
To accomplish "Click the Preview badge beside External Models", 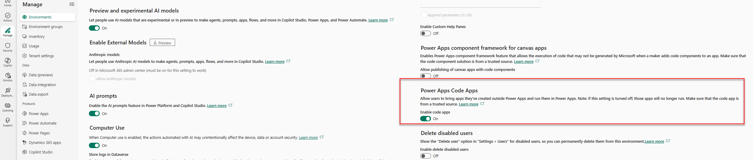I will [162, 43].
